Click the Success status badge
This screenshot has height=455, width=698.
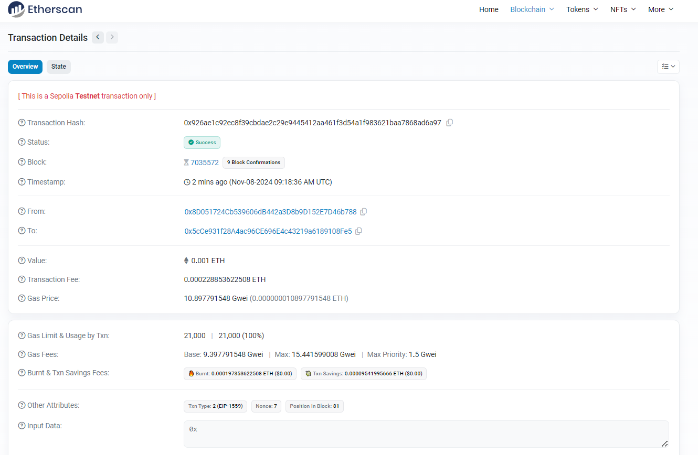pyautogui.click(x=202, y=143)
